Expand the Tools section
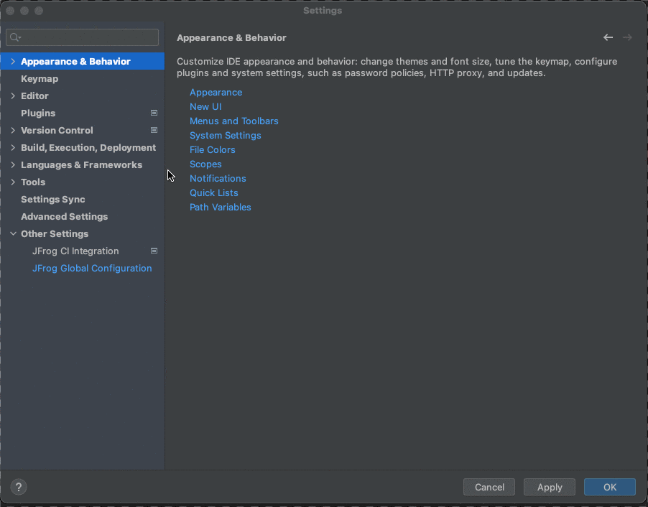Image resolution: width=648 pixels, height=507 pixels. [12, 182]
